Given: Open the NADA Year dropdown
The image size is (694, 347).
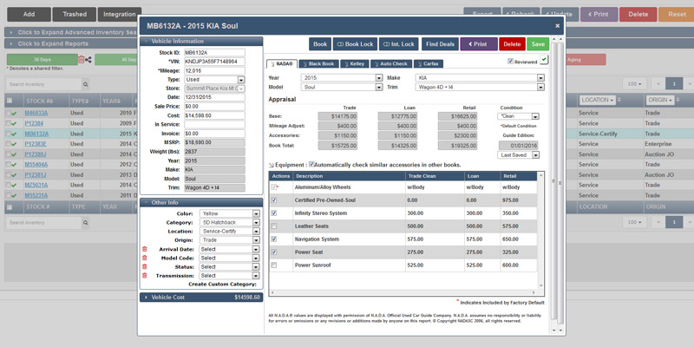Looking at the screenshot, I should [342, 78].
